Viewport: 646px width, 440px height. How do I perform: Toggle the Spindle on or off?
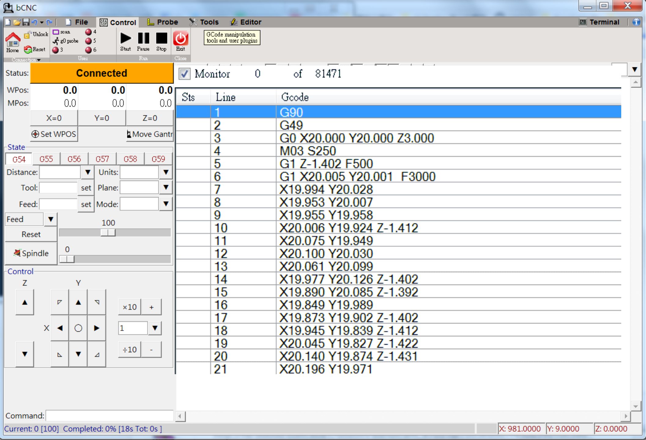(x=31, y=253)
